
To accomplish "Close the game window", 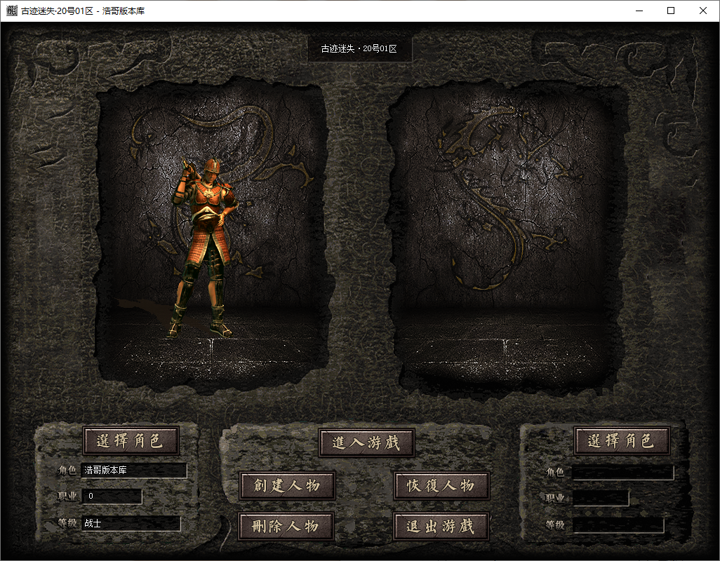I will tap(703, 11).
